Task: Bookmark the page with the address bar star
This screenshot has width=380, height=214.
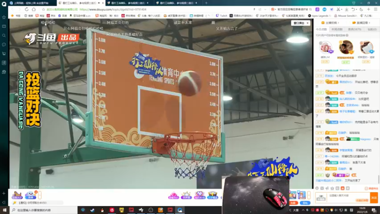Action: point(43,10)
